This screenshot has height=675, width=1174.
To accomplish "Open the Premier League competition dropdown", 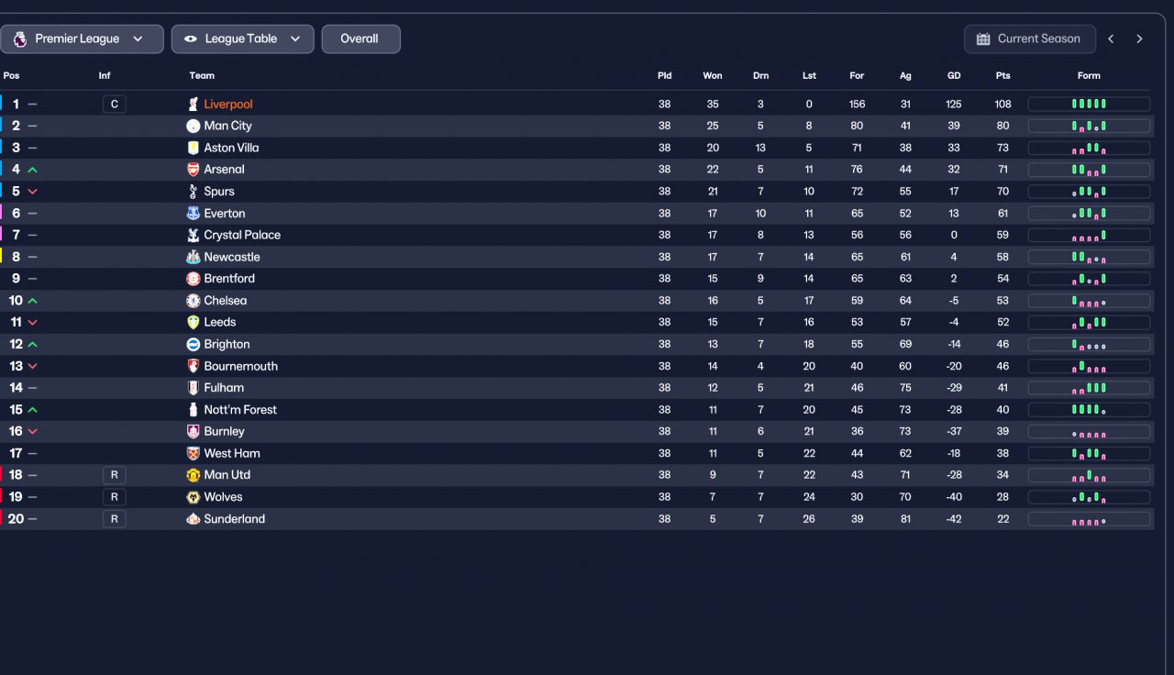I will point(83,39).
